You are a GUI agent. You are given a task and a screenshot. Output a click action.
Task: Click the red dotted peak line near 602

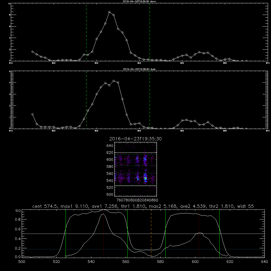pyautogui.click(x=199, y=233)
